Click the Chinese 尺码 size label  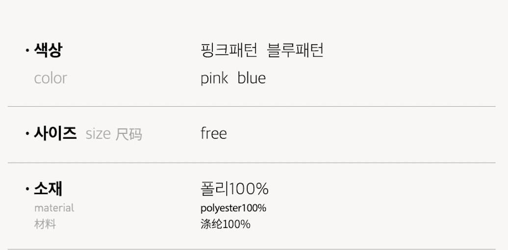pyautogui.click(x=128, y=134)
